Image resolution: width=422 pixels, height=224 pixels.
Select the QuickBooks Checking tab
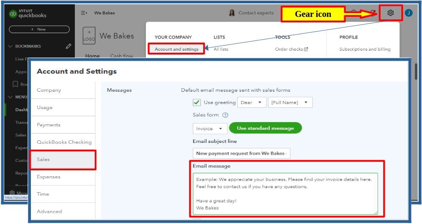pyautogui.click(x=63, y=142)
